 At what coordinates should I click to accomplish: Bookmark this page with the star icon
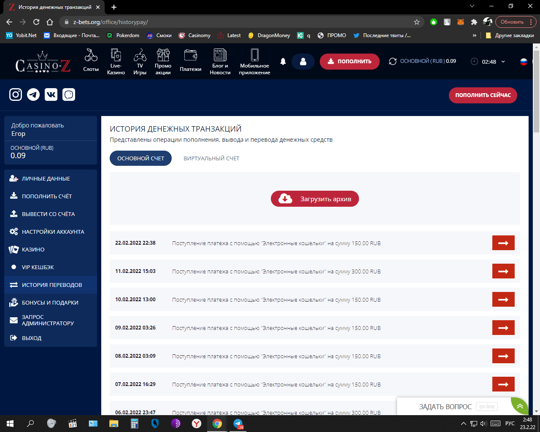point(417,22)
